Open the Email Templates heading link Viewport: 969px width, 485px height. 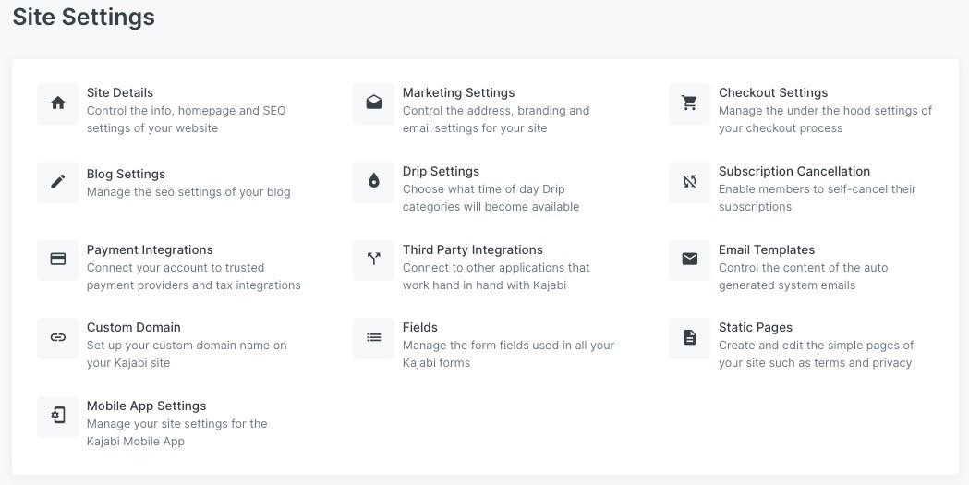click(x=767, y=249)
